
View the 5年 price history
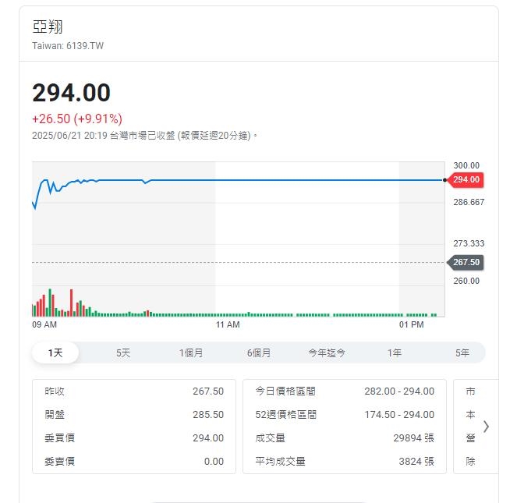click(462, 353)
